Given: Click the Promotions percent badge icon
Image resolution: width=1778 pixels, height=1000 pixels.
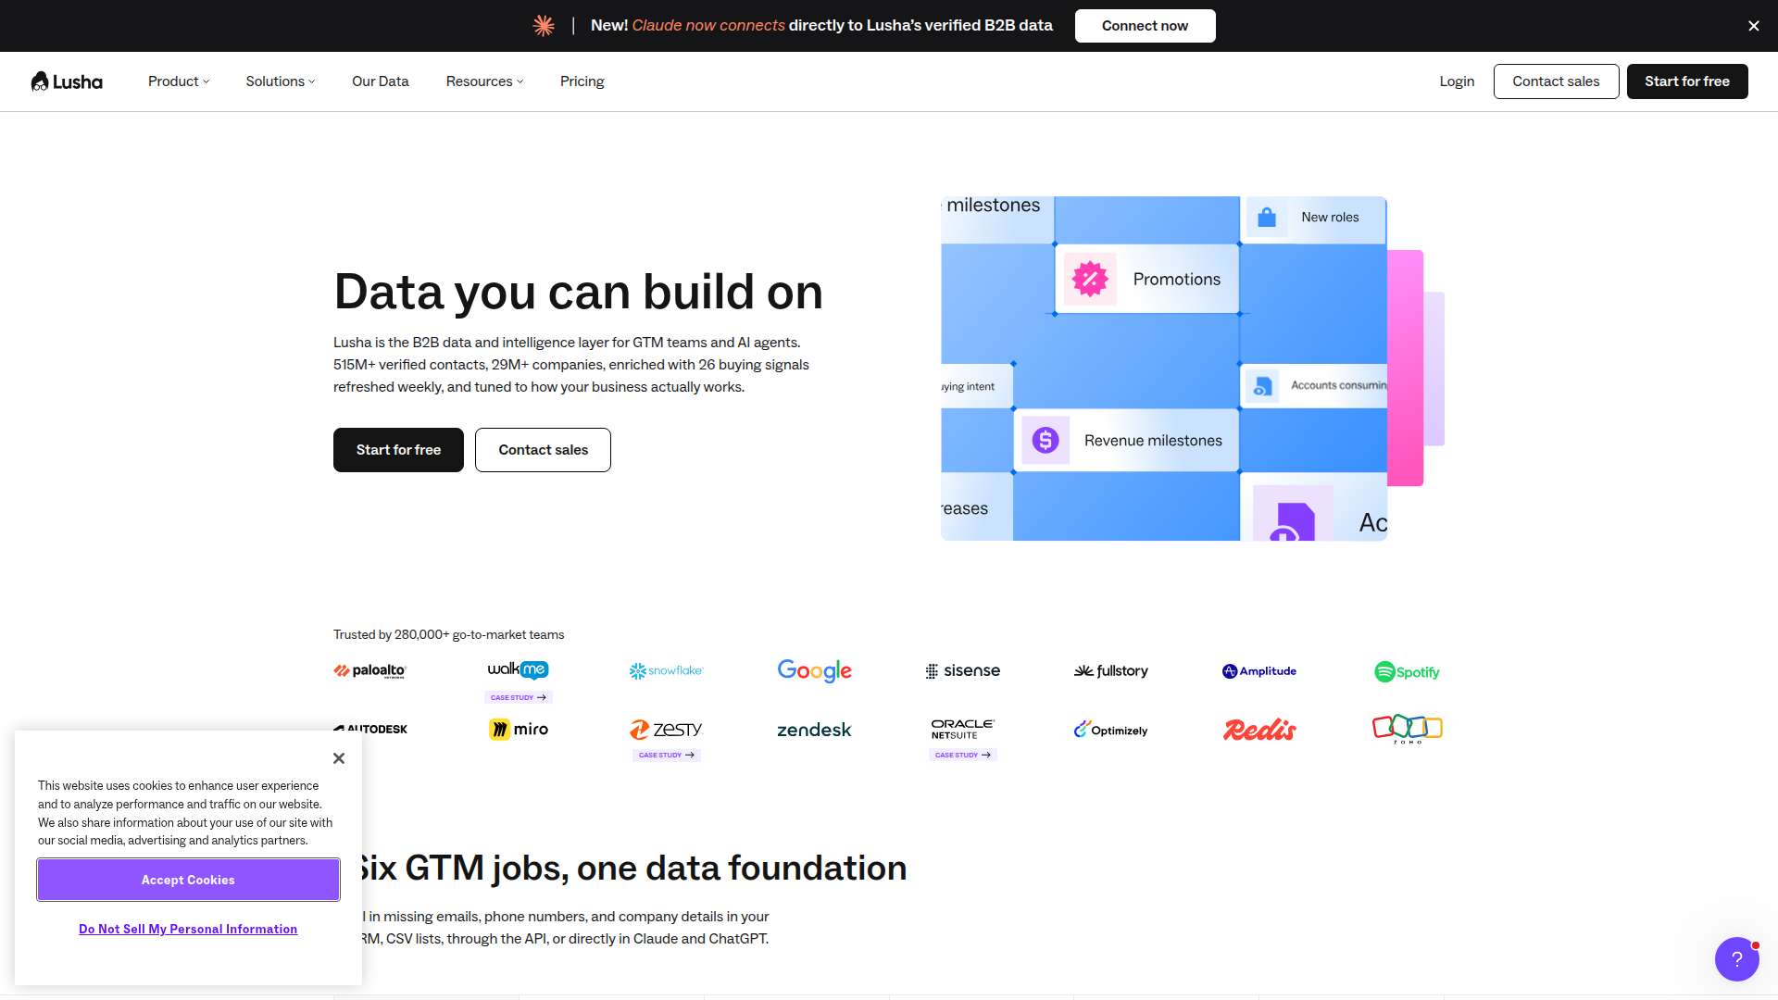Looking at the screenshot, I should tap(1090, 279).
